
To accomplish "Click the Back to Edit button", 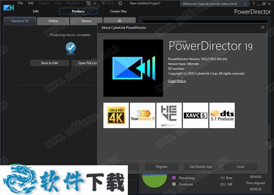I will coord(49,63).
